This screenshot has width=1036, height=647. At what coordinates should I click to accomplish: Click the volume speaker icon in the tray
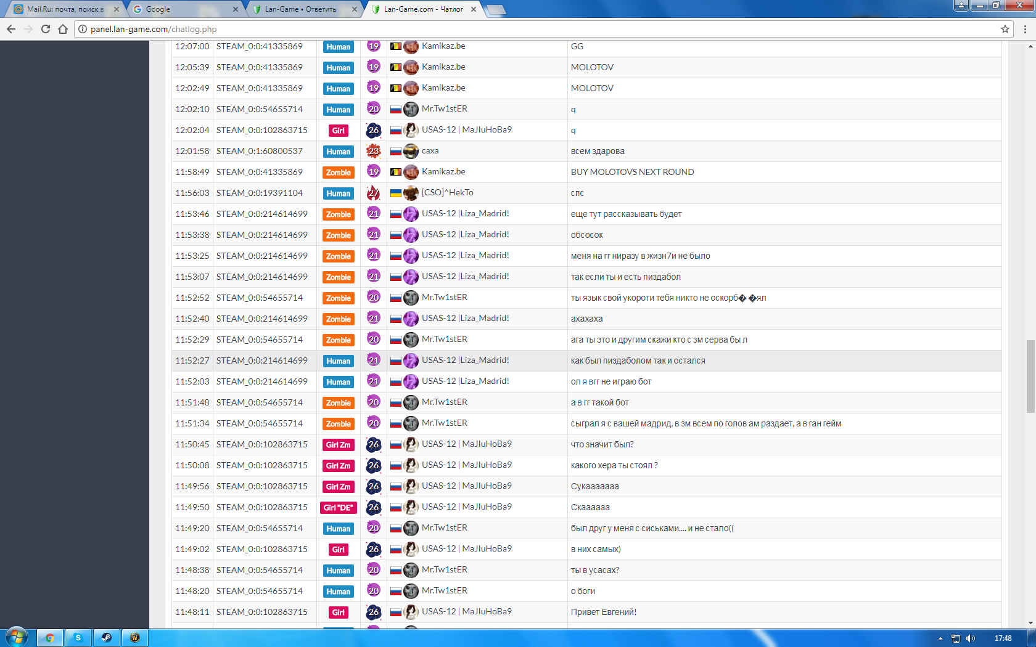pyautogui.click(x=970, y=638)
